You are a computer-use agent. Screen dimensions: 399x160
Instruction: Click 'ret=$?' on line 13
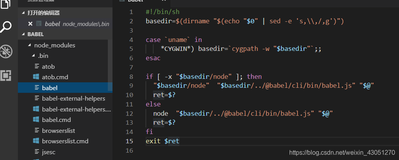tap(164, 123)
